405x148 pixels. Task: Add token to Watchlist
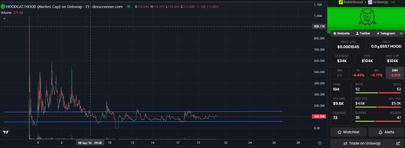click(x=348, y=132)
